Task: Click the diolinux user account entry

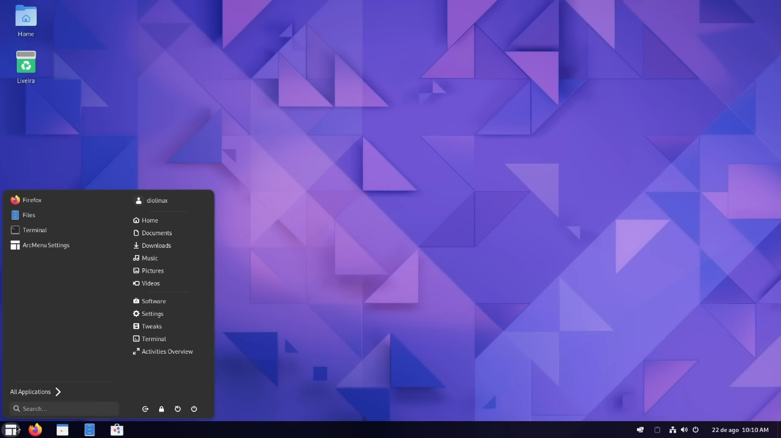Action: pos(157,200)
